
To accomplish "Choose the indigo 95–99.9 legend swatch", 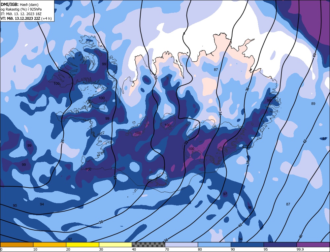I will (x=280, y=245).
